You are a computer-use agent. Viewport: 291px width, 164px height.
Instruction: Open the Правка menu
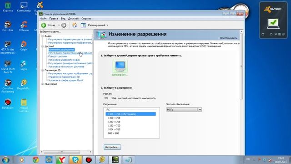point(54,19)
